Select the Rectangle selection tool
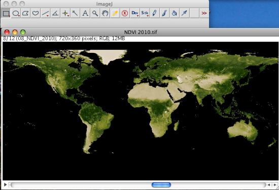The width and height of the screenshot is (279, 190). pyautogui.click(x=6, y=13)
